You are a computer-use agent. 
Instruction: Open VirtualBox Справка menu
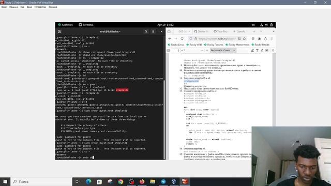click(53, 7)
